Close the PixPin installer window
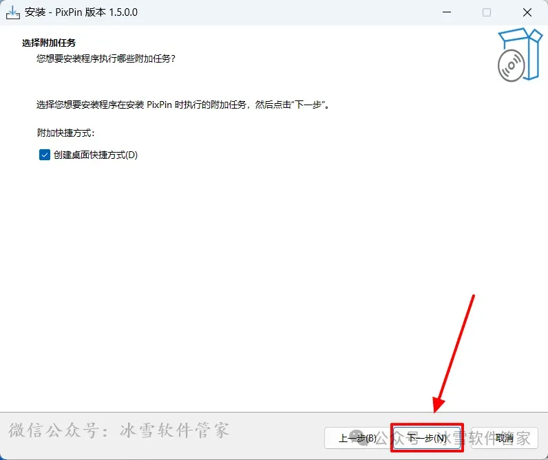This screenshot has width=548, height=460. (x=527, y=12)
